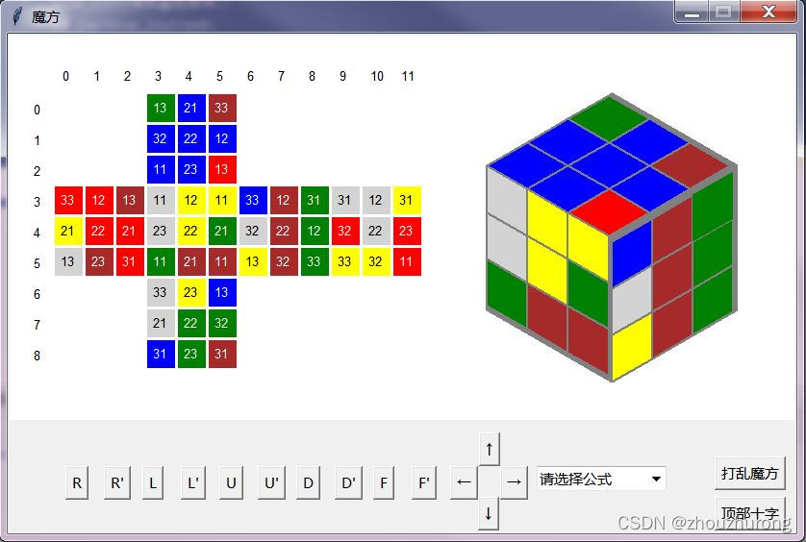Screen dimensions: 806x542
Task: Select the yellow cell labeled 22
Action: coord(191,232)
